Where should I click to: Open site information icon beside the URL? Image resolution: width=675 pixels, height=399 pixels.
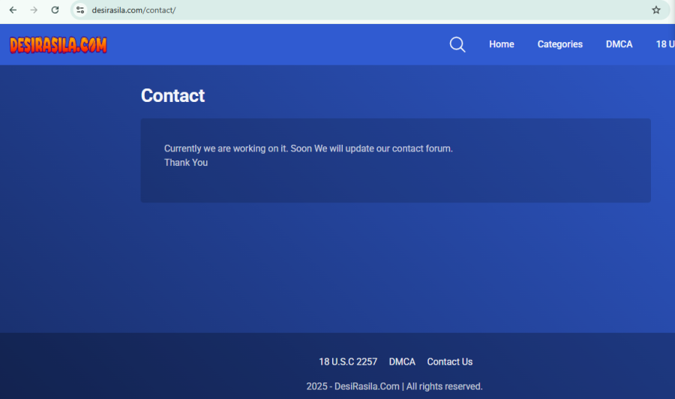pos(80,10)
